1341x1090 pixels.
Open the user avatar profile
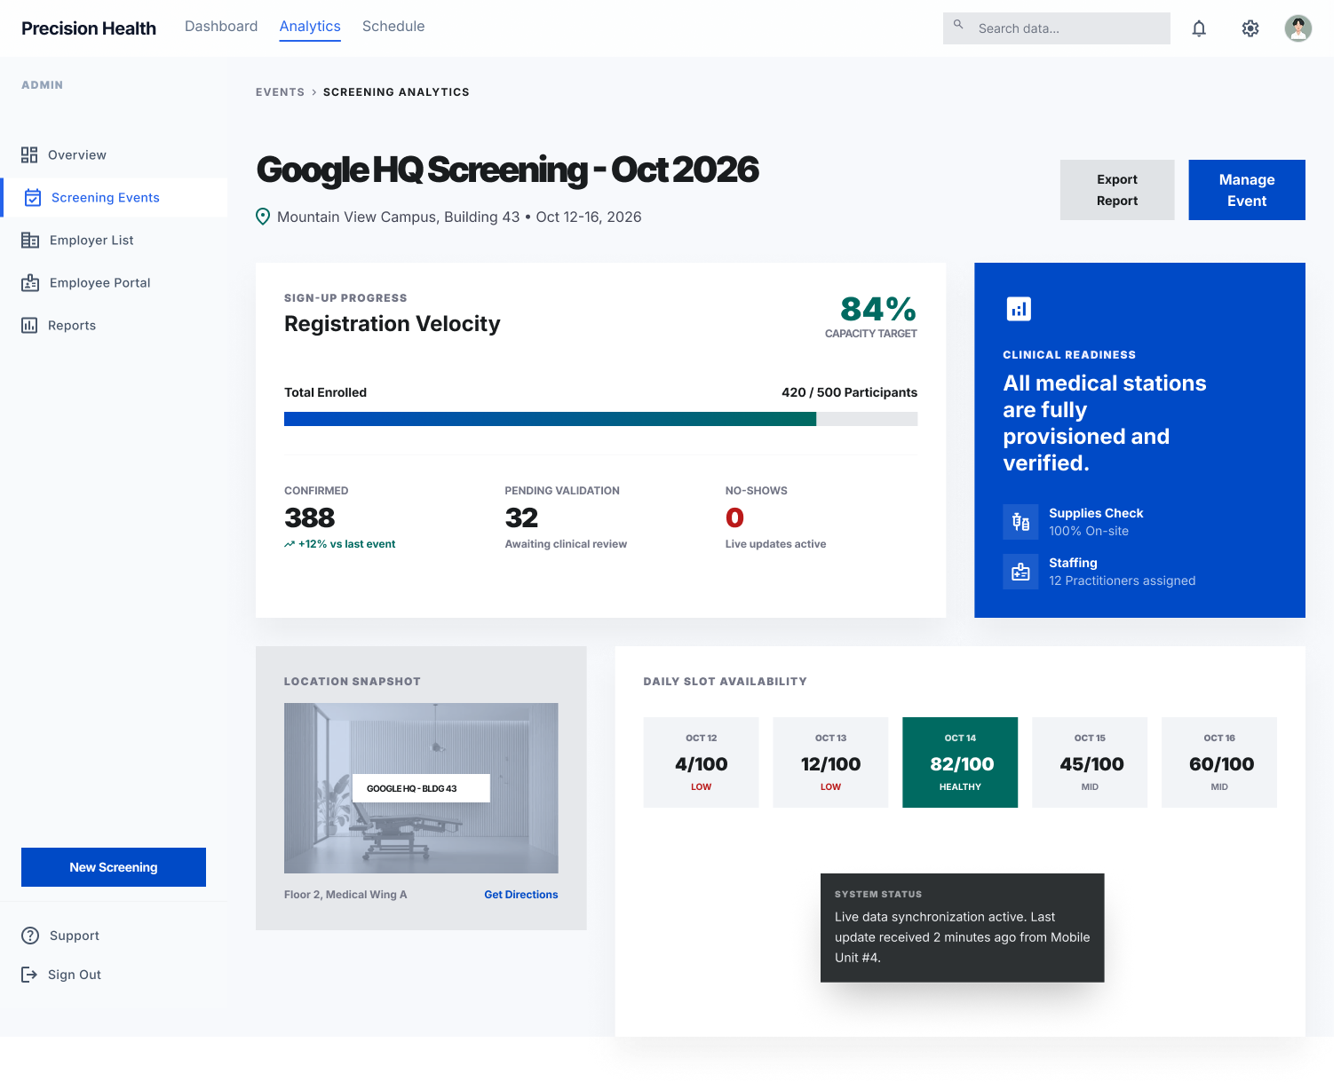click(1298, 28)
